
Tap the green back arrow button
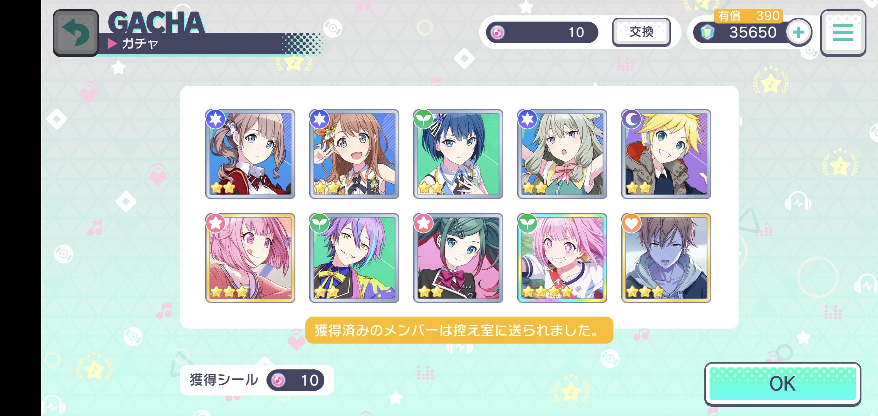click(75, 33)
